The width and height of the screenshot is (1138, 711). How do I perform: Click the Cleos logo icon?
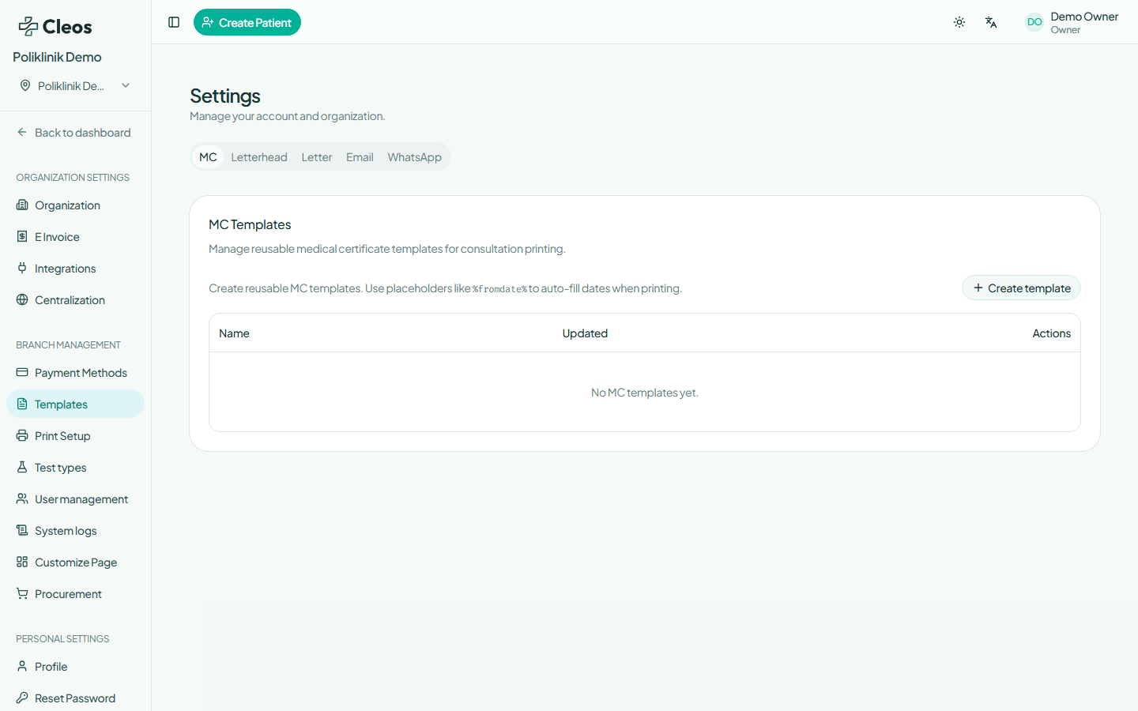pos(28,27)
